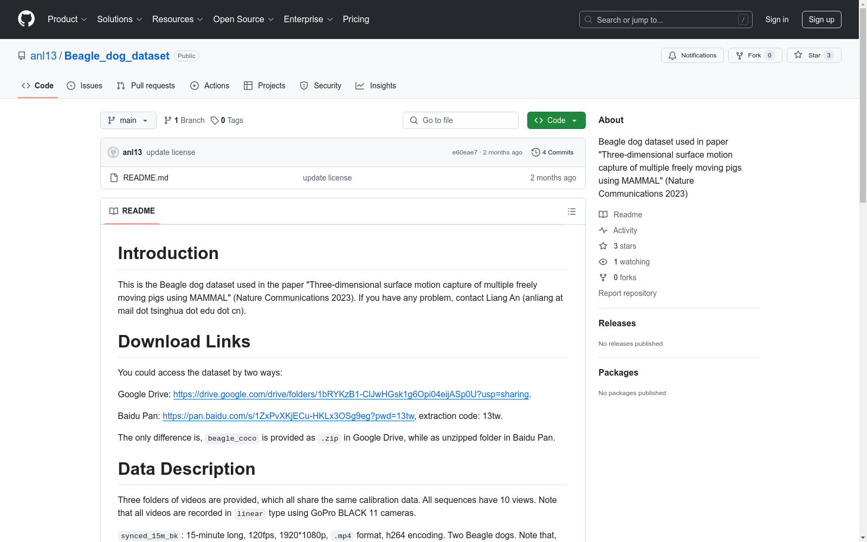Click the magnifier icon in the header search
The image size is (867, 542).
point(588,20)
